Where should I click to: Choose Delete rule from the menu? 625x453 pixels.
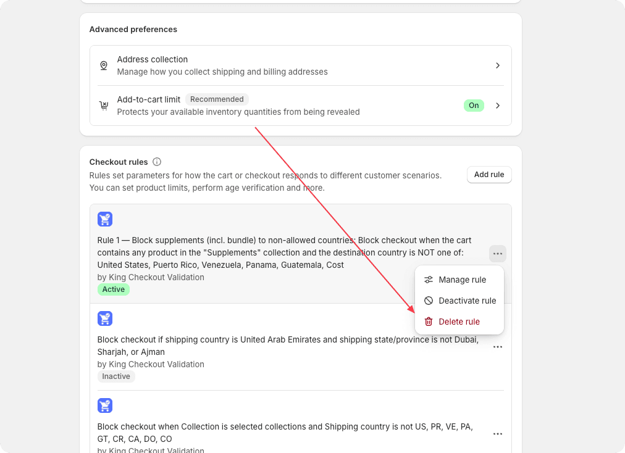(x=459, y=322)
